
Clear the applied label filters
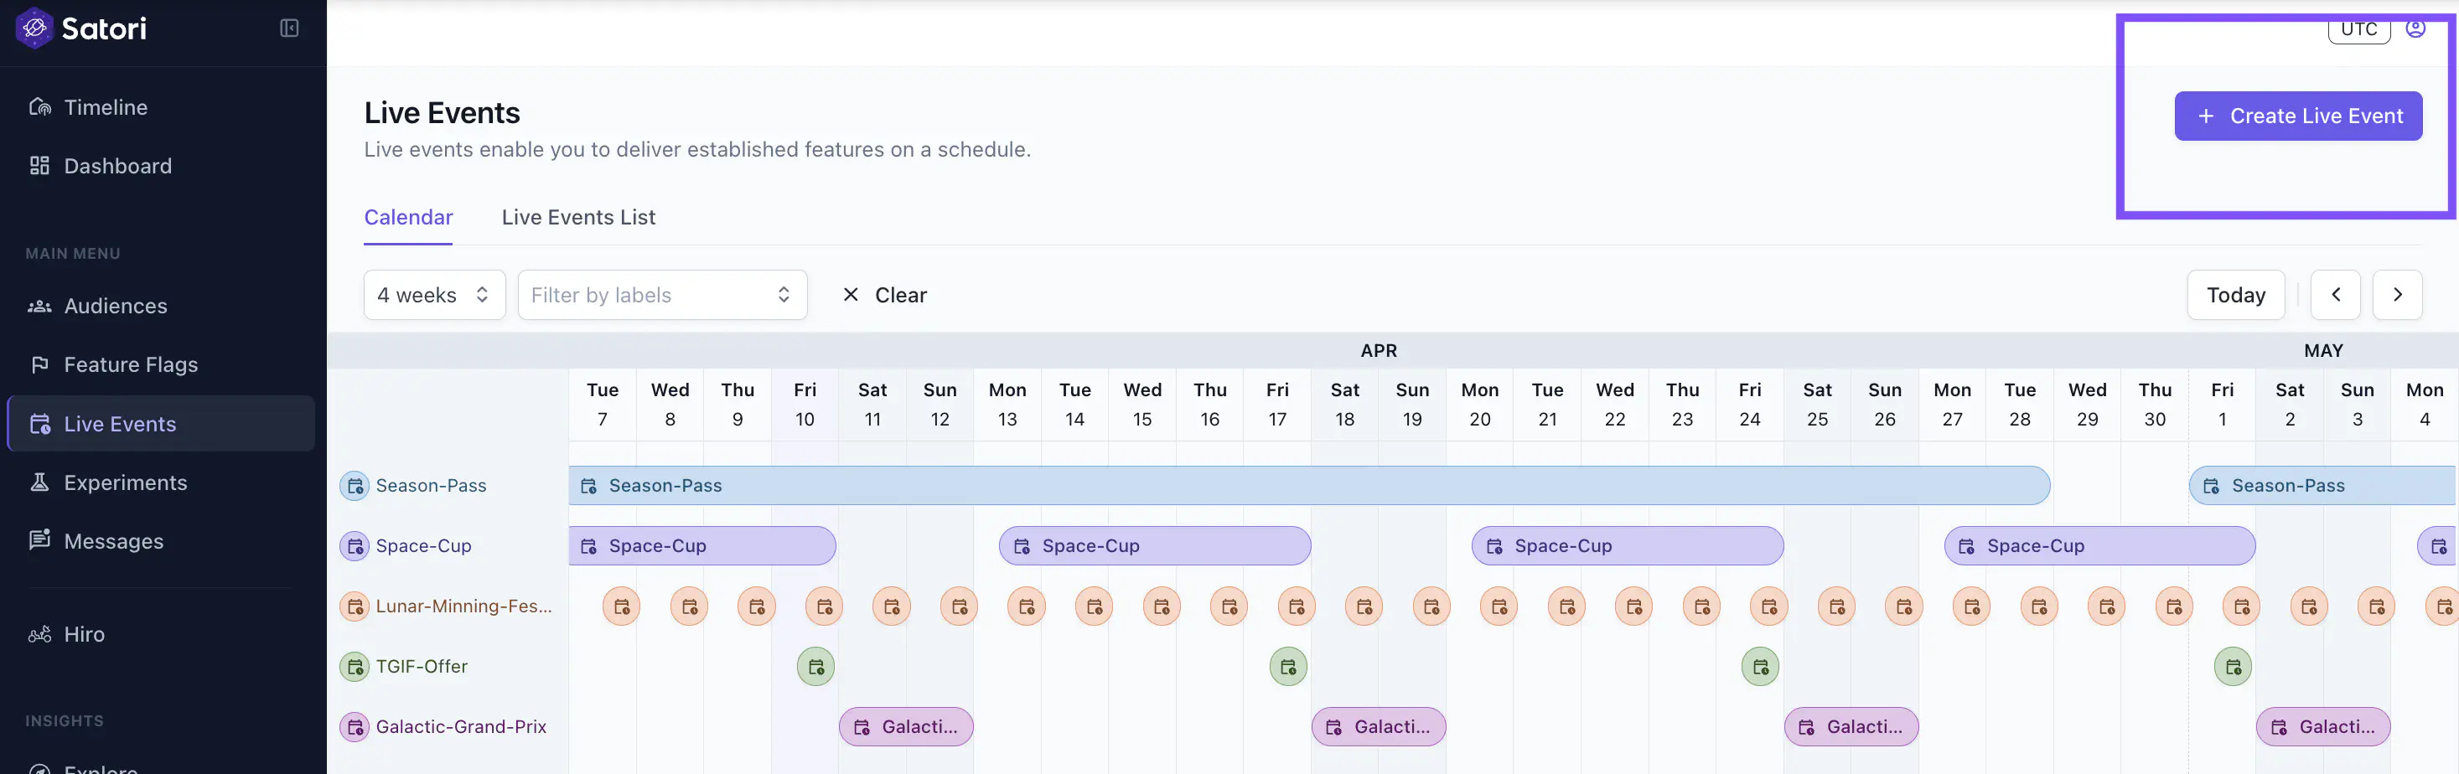[x=885, y=295]
